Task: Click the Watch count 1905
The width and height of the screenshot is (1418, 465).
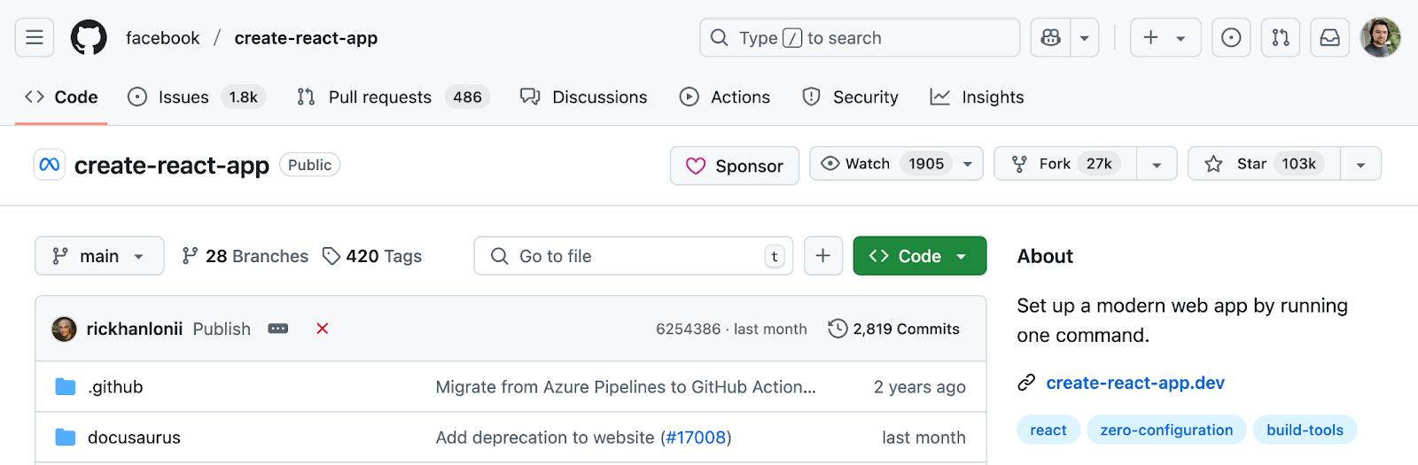Action: click(926, 164)
